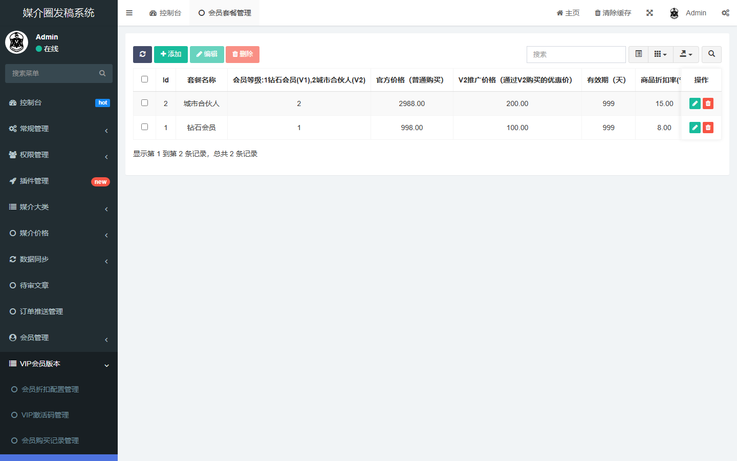Click 清除缓存 clear cache
Image resolution: width=737 pixels, height=461 pixels.
pyautogui.click(x=613, y=13)
